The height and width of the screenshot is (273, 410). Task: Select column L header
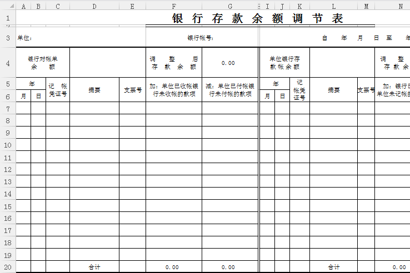coord(333,6)
